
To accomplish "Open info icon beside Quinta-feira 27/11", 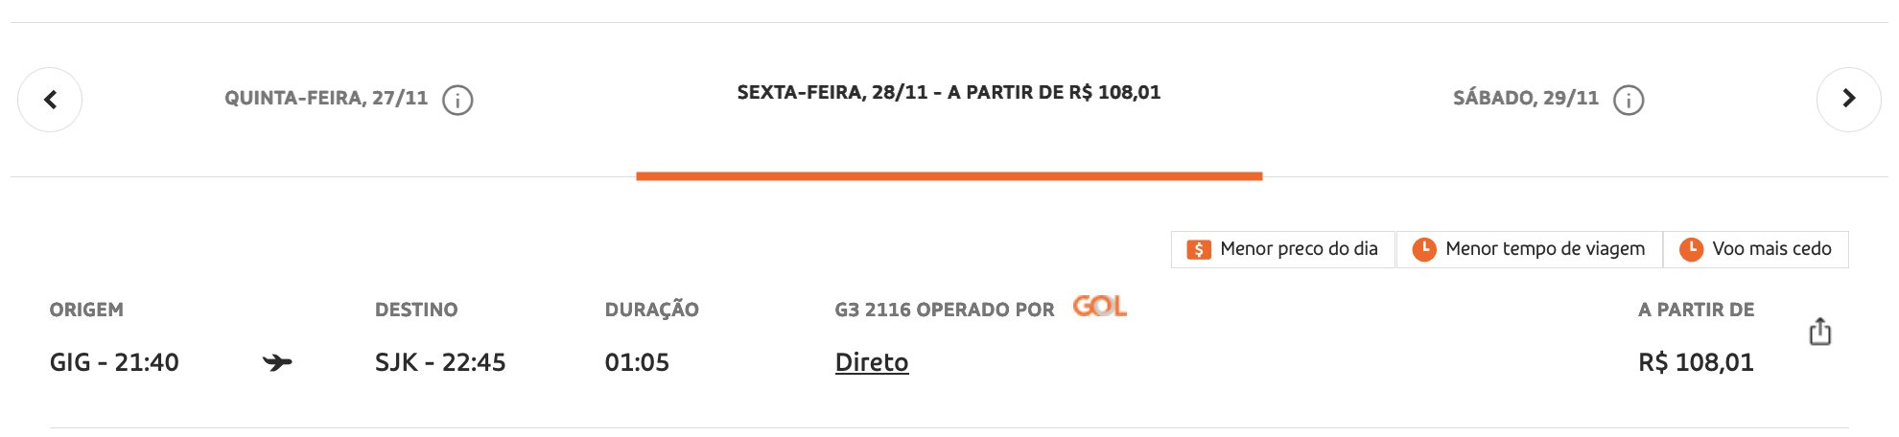I will click(x=457, y=100).
